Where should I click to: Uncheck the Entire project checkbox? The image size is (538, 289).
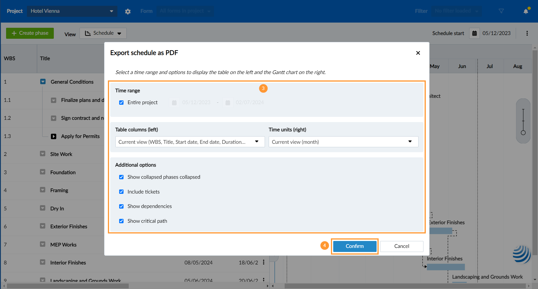click(x=121, y=102)
